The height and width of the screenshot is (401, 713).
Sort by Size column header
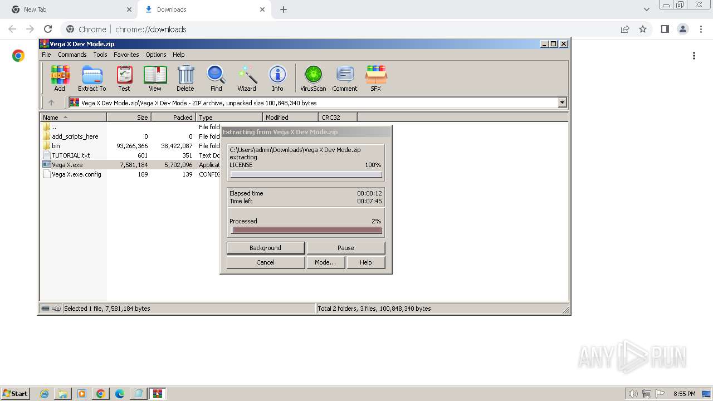[129, 118]
